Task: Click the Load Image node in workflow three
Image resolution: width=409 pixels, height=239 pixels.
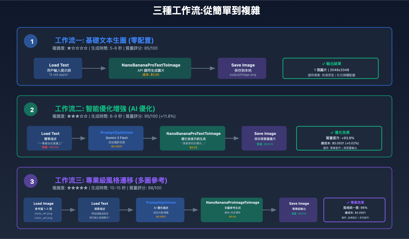Action: pyautogui.click(x=42, y=210)
